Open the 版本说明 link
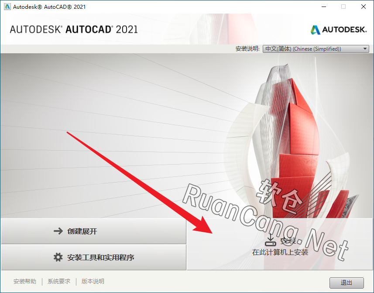Screen dimensions: 374x293 point(93,282)
